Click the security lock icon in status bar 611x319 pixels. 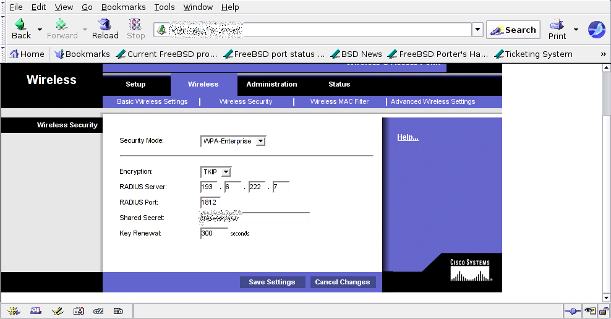click(603, 311)
